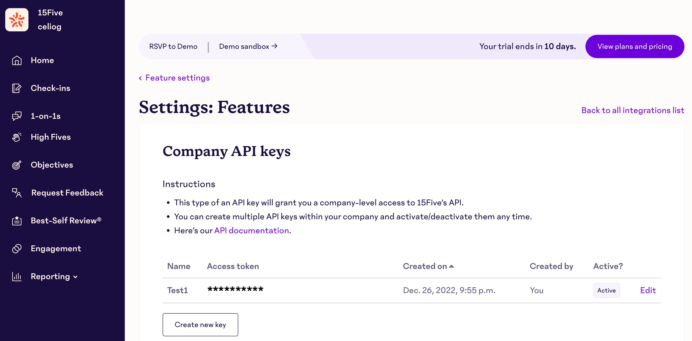Click the Check-ins pencil icon
The width and height of the screenshot is (692, 341).
click(x=17, y=88)
